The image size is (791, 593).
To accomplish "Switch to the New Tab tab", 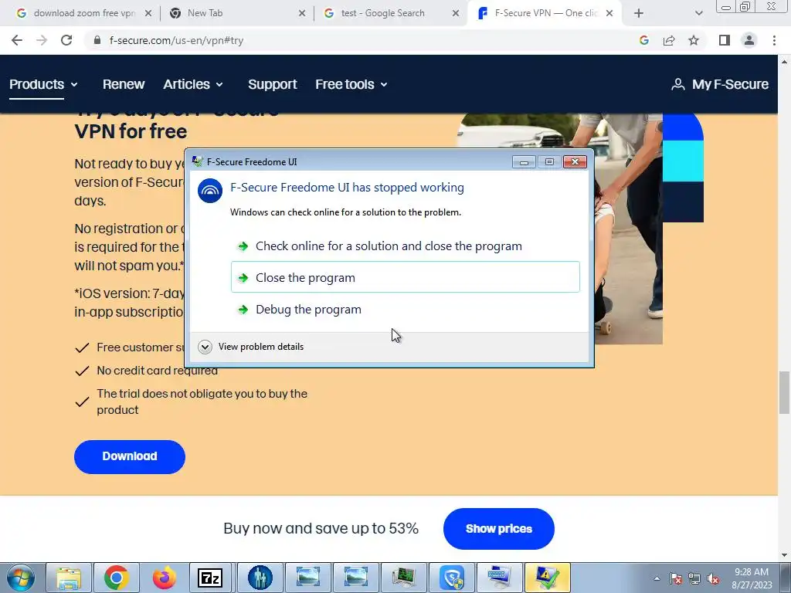I will pos(237,13).
